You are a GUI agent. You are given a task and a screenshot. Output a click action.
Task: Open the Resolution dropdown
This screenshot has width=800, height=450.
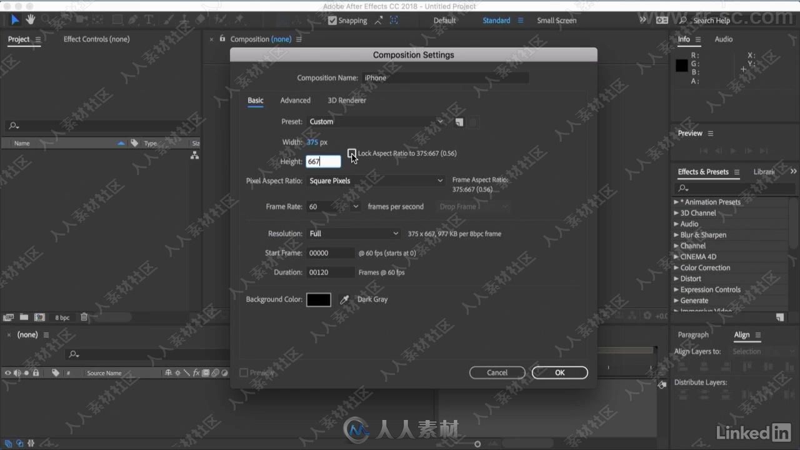pyautogui.click(x=354, y=234)
